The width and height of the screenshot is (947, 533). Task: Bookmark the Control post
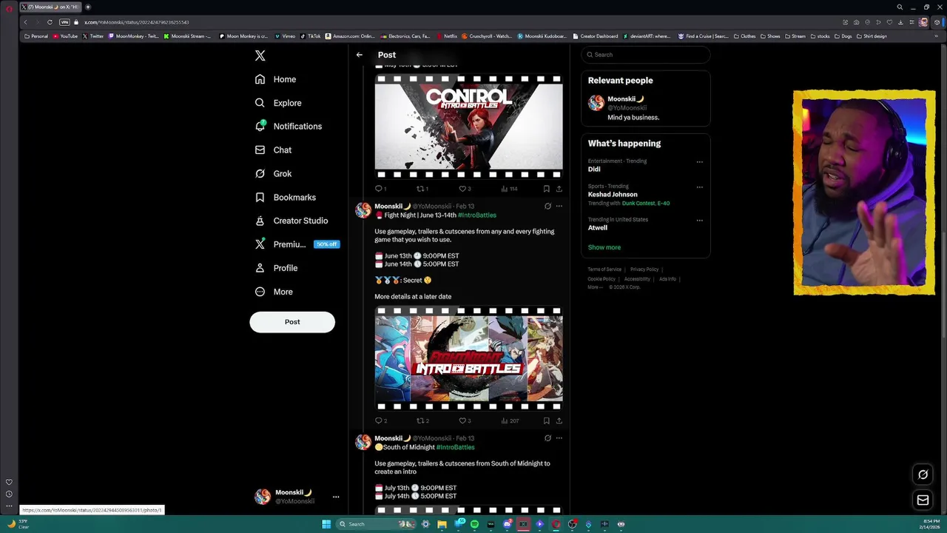tap(546, 189)
